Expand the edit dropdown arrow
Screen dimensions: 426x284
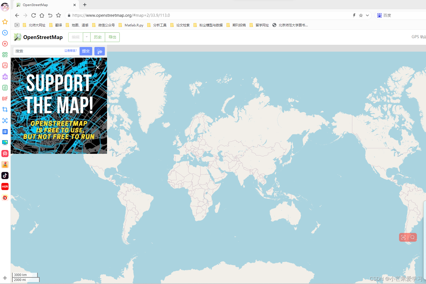click(x=87, y=37)
